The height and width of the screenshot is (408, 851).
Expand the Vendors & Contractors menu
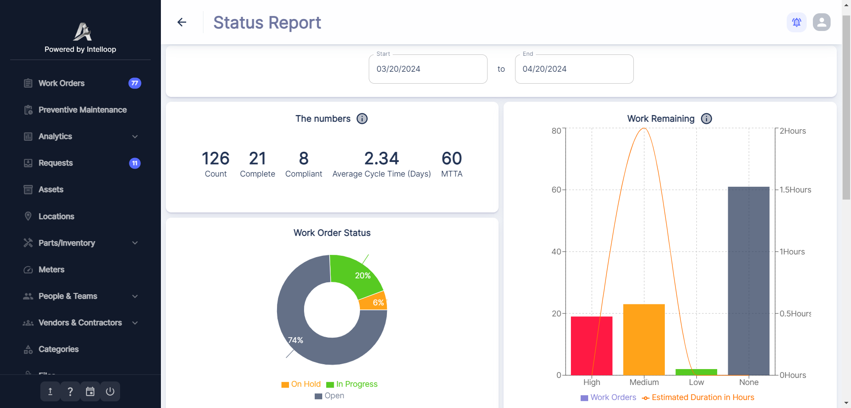[x=134, y=322]
